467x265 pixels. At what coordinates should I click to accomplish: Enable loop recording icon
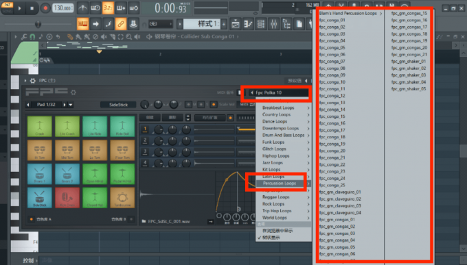click(134, 8)
